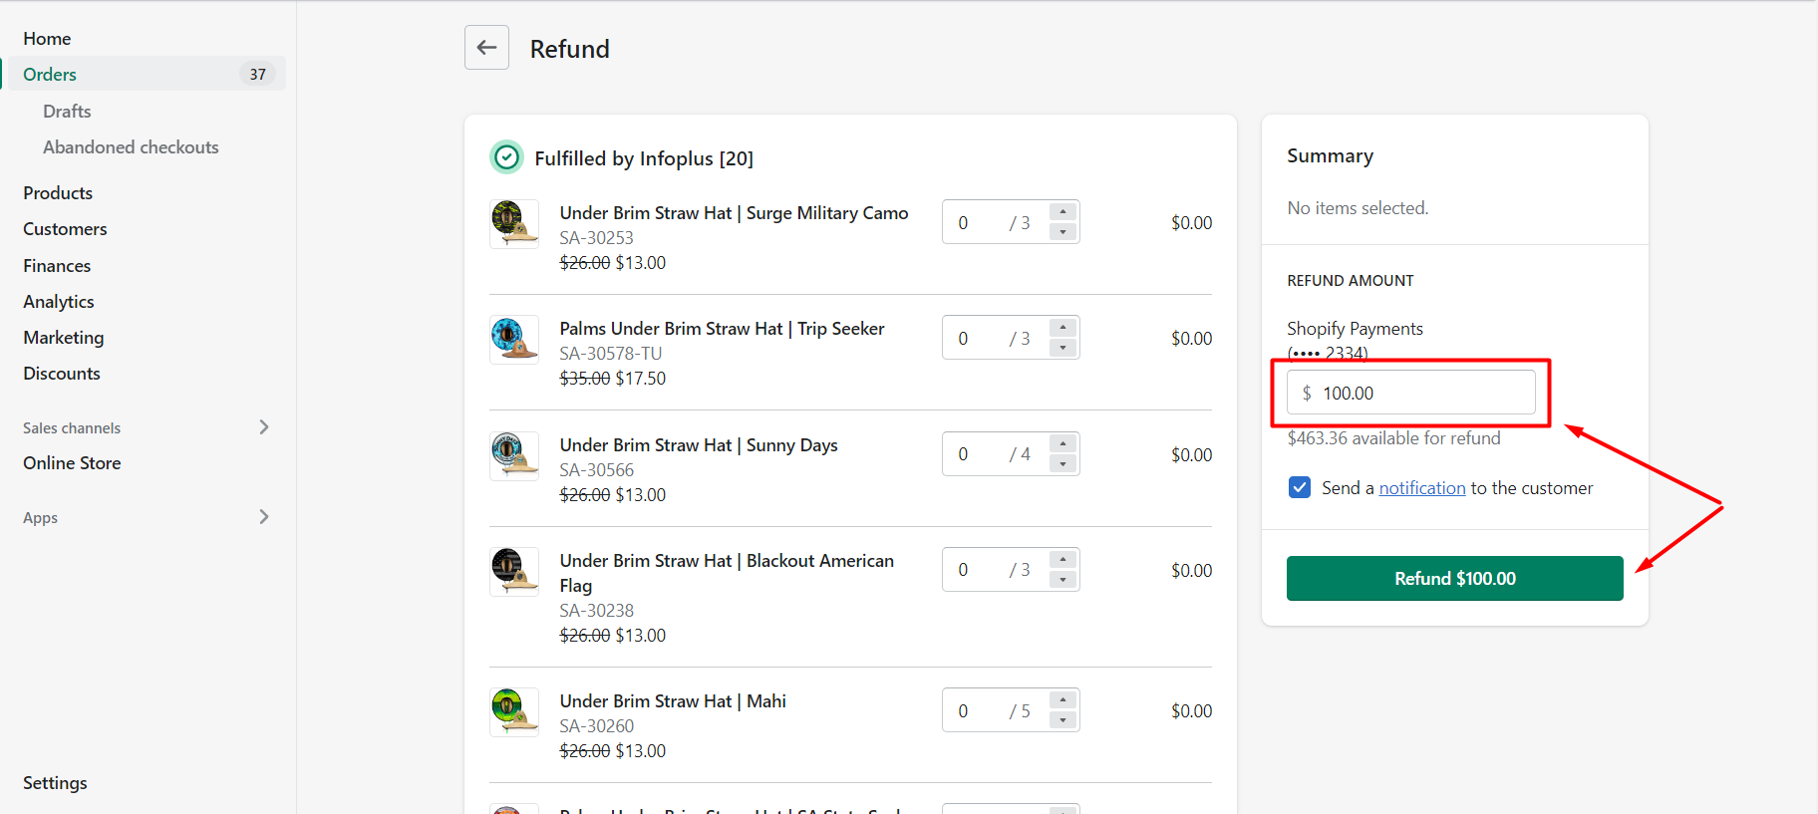Click the Blackout American Flag hat image
The image size is (1818, 814).
(514, 572)
